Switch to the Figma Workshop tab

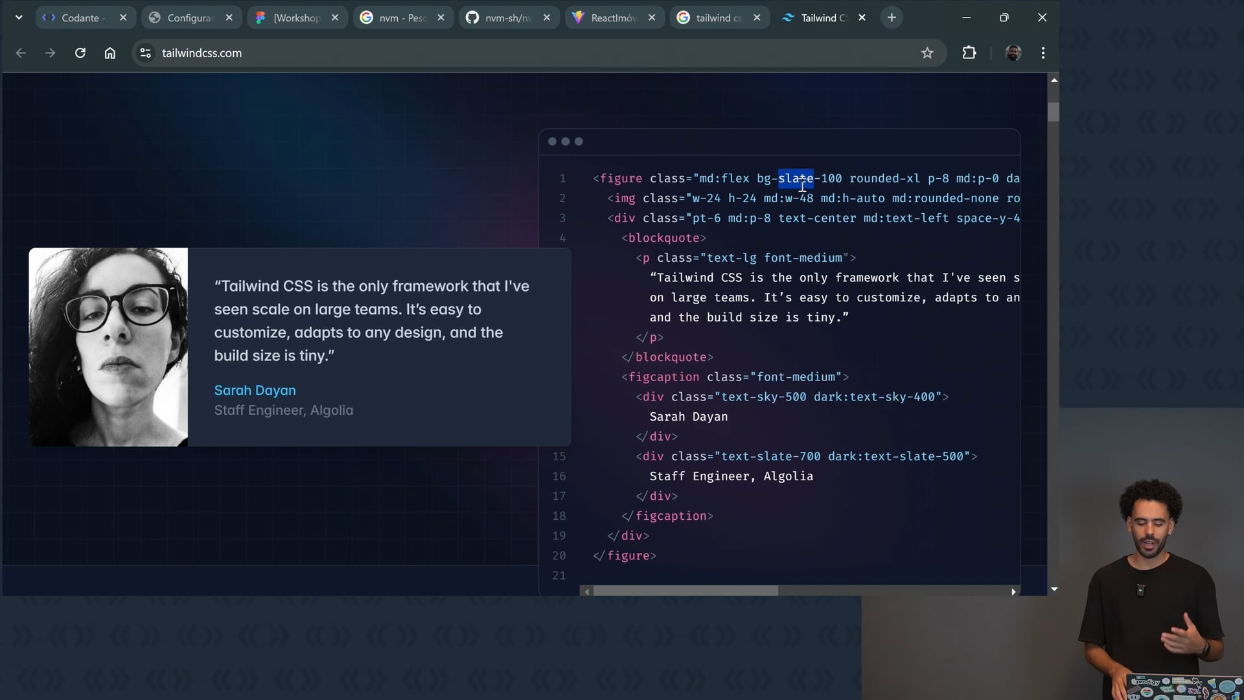tap(297, 17)
